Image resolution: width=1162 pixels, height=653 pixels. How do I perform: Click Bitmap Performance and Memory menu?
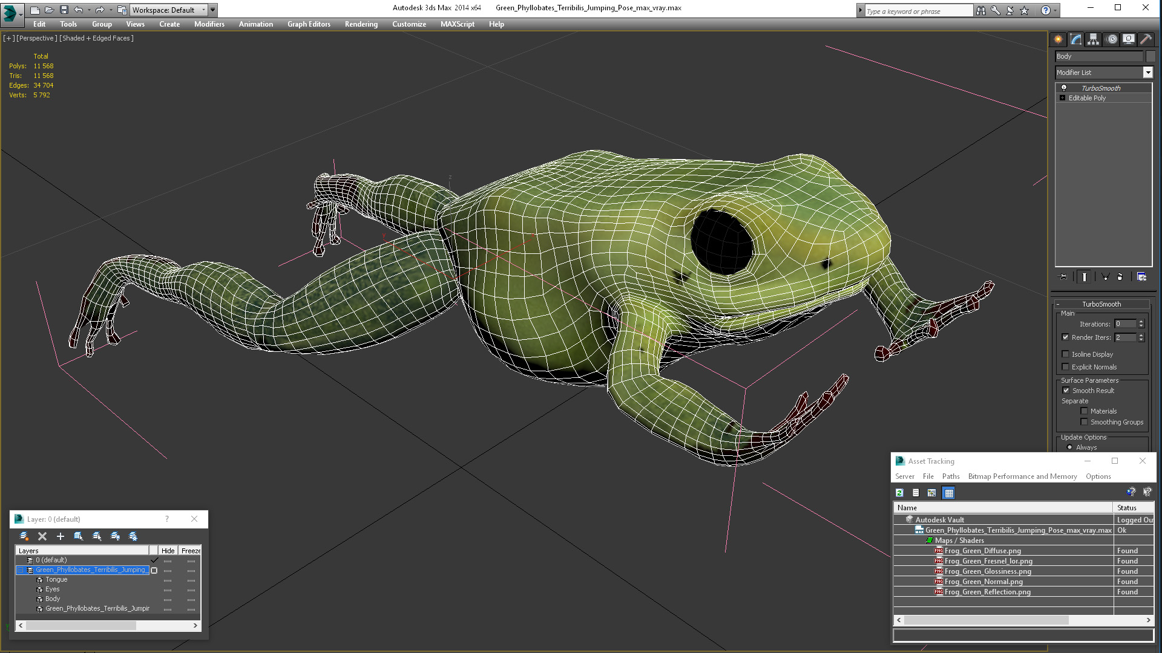(x=1022, y=476)
